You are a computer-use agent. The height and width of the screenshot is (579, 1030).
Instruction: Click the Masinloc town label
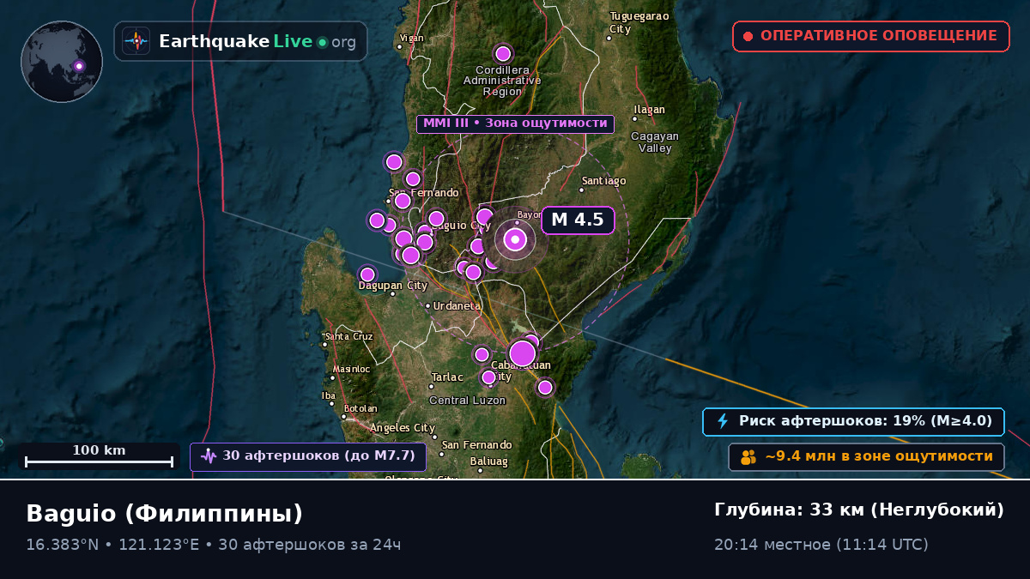pos(351,370)
